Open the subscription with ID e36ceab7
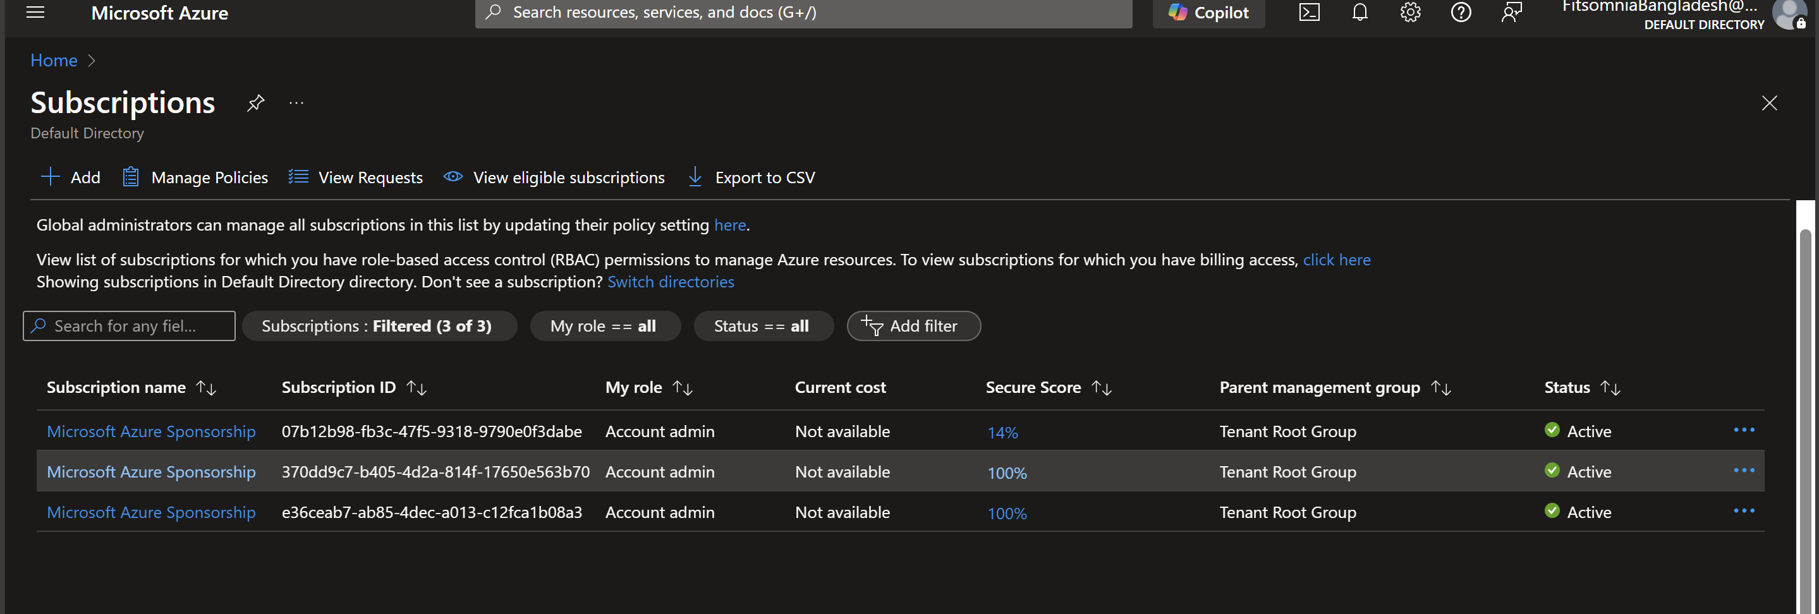Viewport: 1819px width, 614px height. (151, 512)
